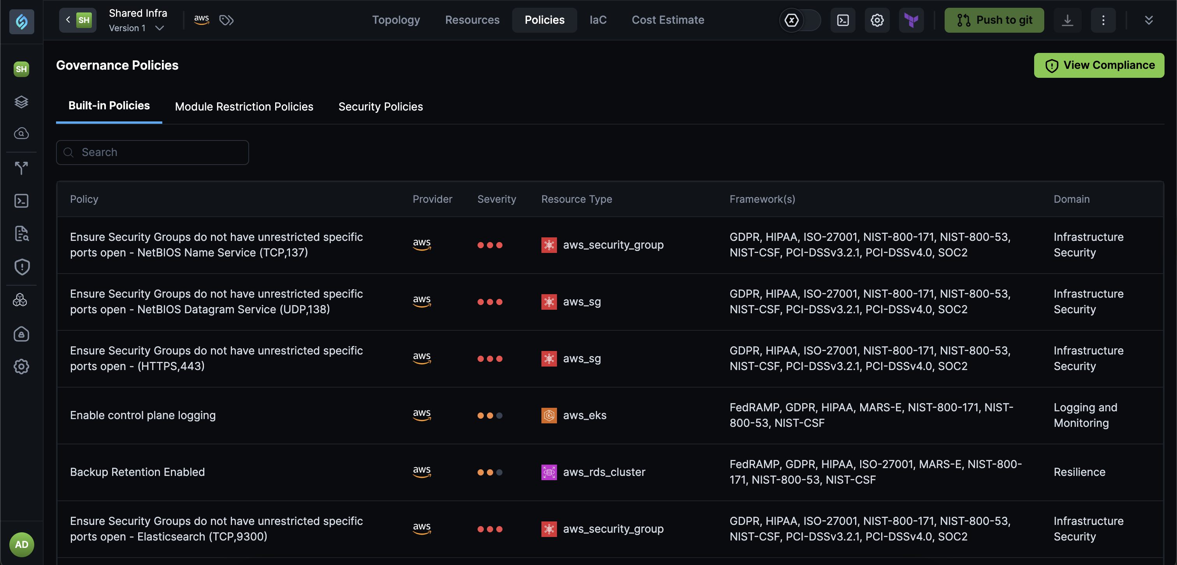Image resolution: width=1177 pixels, height=565 pixels.
Task: Open the document search icon in sidebar
Action: 21,233
